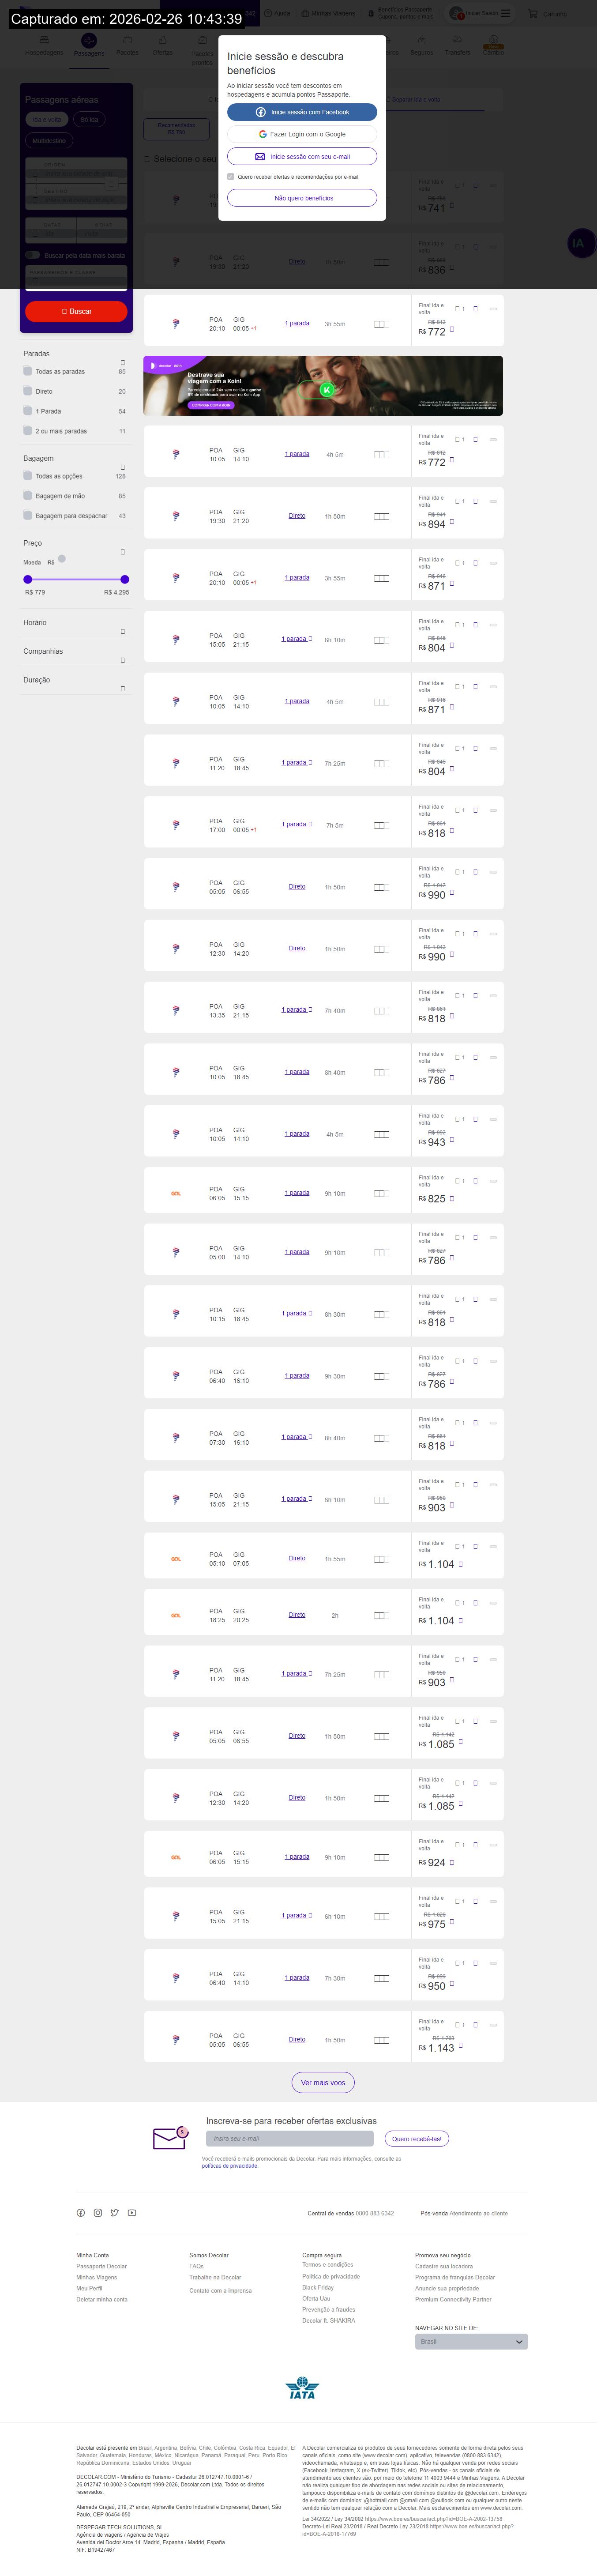Open the 'Termos e condições' footer link
The height and width of the screenshot is (2576, 597).
point(327,2265)
